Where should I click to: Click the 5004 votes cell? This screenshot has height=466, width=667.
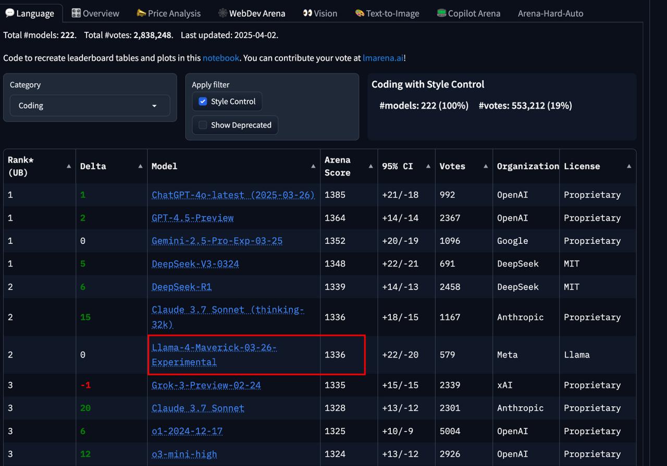[464, 431]
